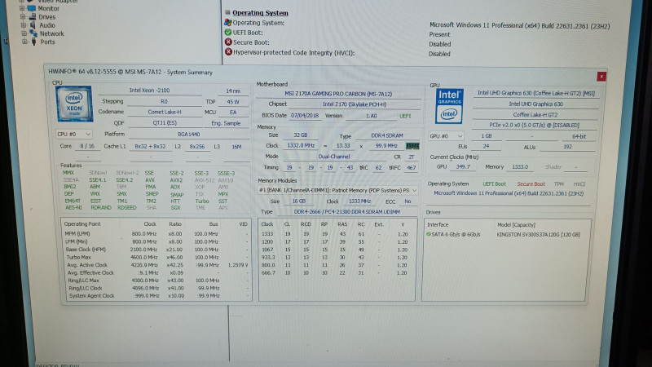Click the System Agent Clock row
Image resolution: width=652 pixels, height=367 pixels.
click(156, 296)
